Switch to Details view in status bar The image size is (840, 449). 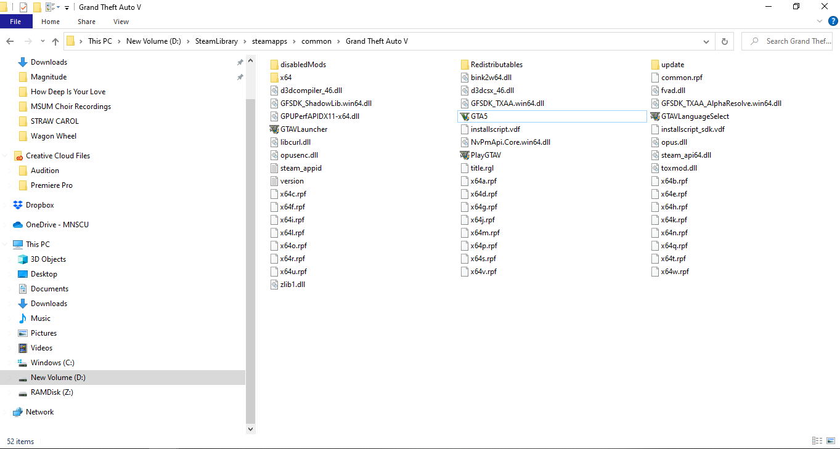point(817,440)
